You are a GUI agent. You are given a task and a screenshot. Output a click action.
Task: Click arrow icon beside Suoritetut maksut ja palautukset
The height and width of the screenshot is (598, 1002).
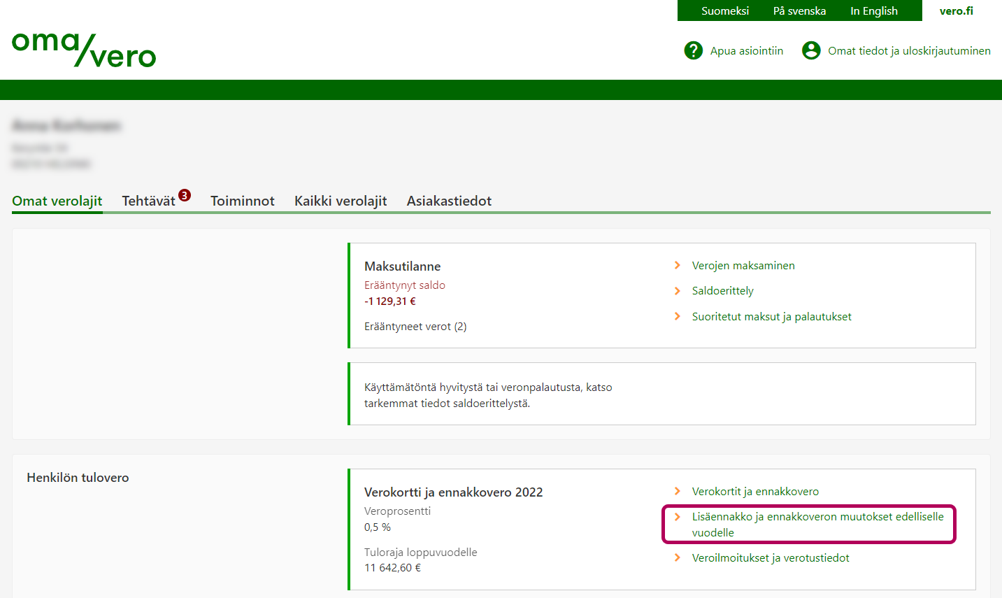(x=677, y=316)
